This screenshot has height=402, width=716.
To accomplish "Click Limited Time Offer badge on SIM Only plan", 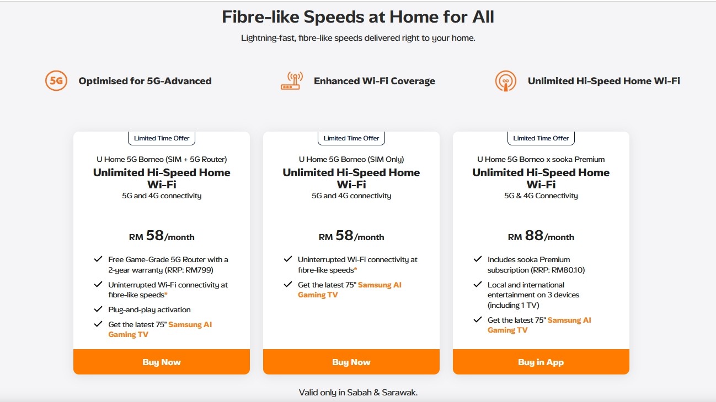I will [351, 138].
